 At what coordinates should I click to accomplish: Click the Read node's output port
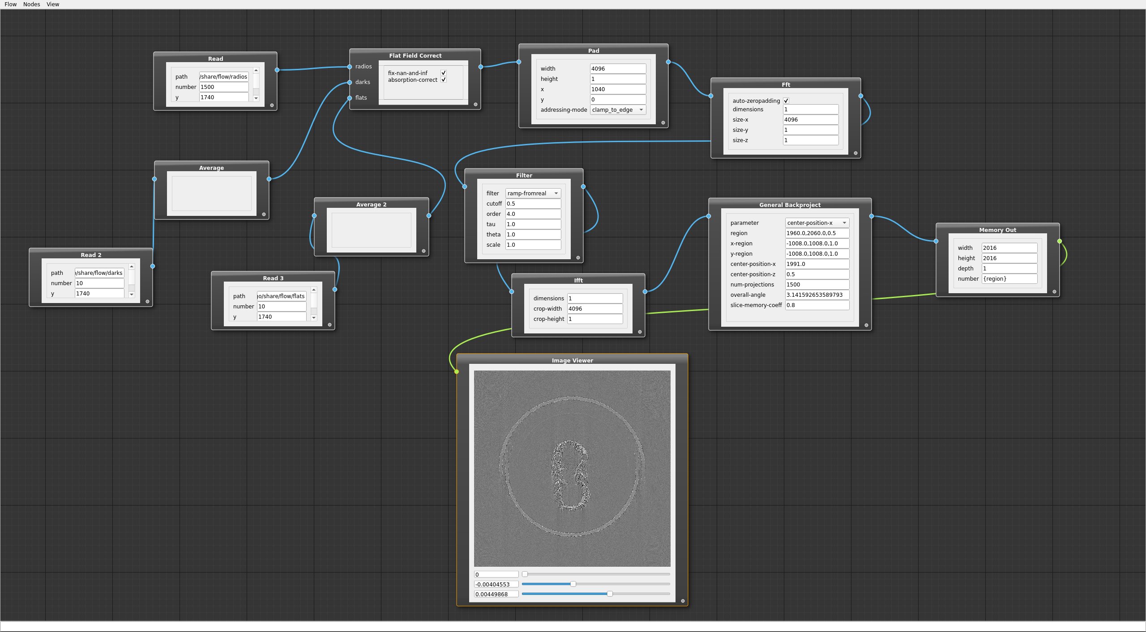(277, 70)
